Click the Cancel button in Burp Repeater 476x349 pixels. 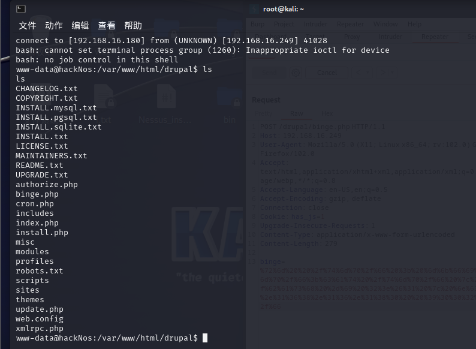click(x=327, y=73)
